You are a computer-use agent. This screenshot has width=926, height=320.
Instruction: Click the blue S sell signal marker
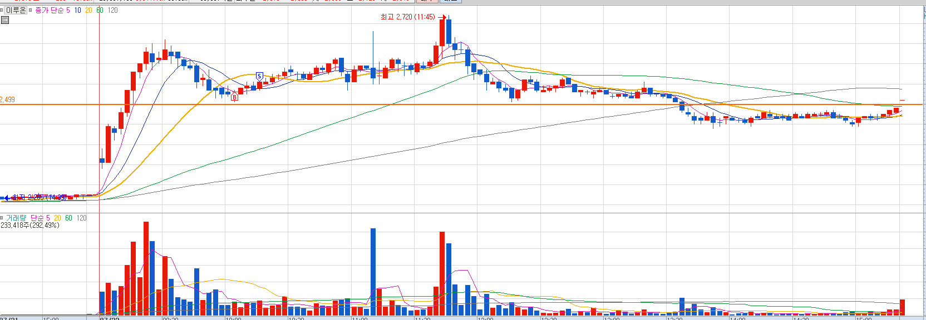(x=259, y=76)
